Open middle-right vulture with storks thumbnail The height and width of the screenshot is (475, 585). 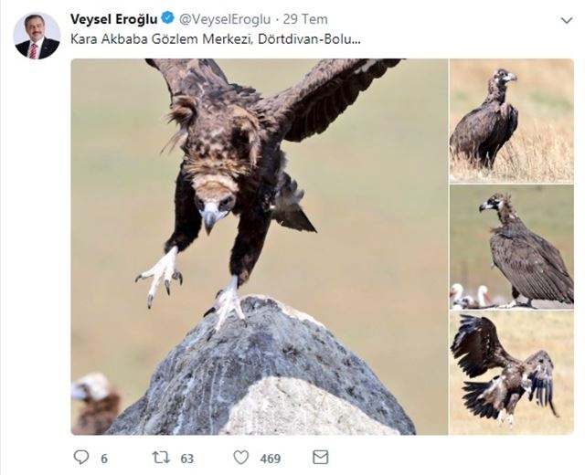[512, 248]
